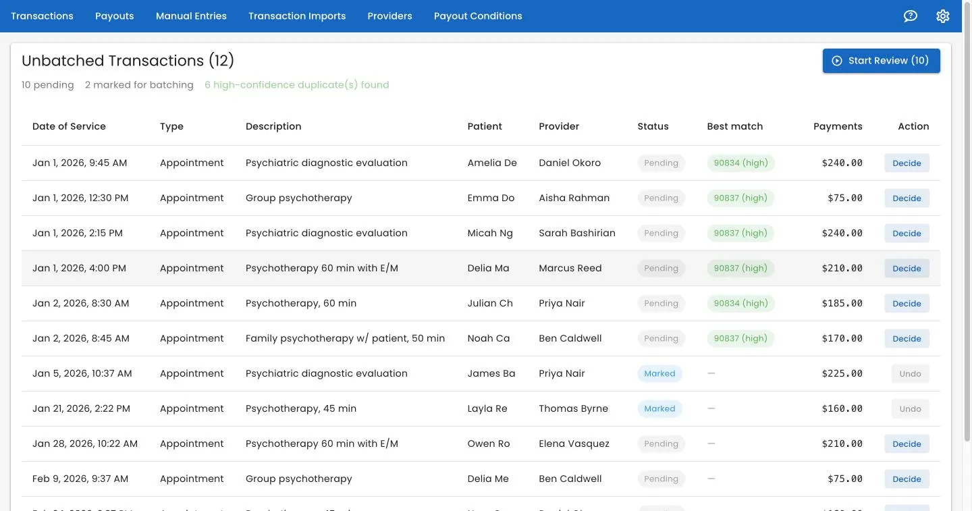Screen dimensions: 972x511
Task: Click the 6 high-confidence duplicate(s) found text
Action: point(297,85)
